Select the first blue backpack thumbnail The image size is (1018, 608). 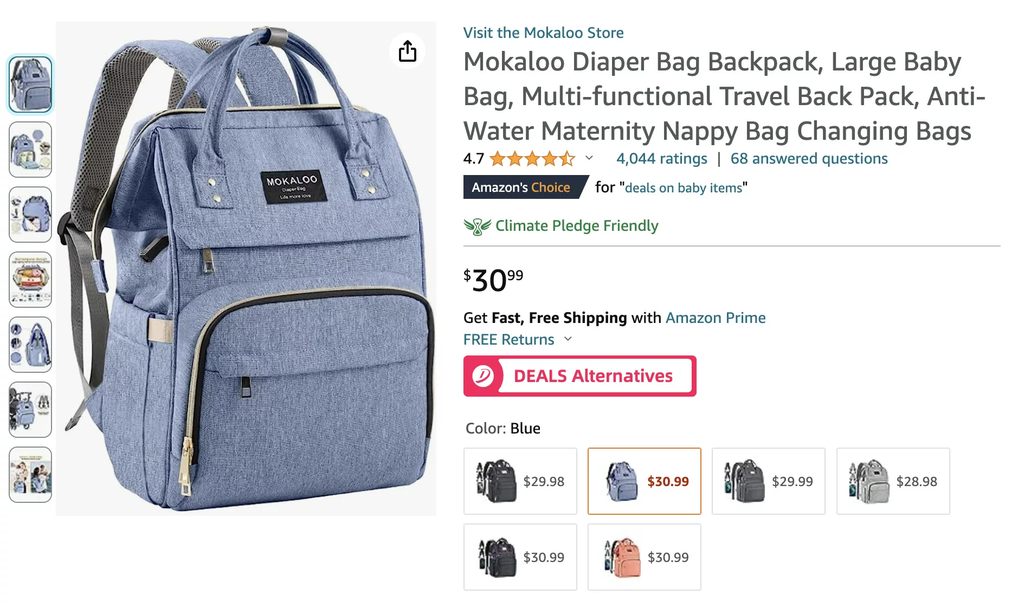click(30, 85)
